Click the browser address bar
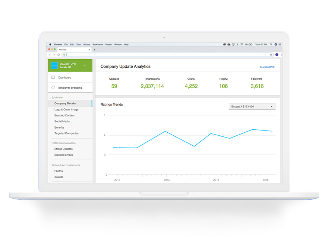326x245 pixels. tap(163, 54)
